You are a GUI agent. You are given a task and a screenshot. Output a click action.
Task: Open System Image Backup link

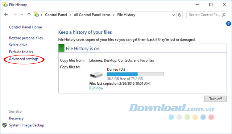pos(26,125)
